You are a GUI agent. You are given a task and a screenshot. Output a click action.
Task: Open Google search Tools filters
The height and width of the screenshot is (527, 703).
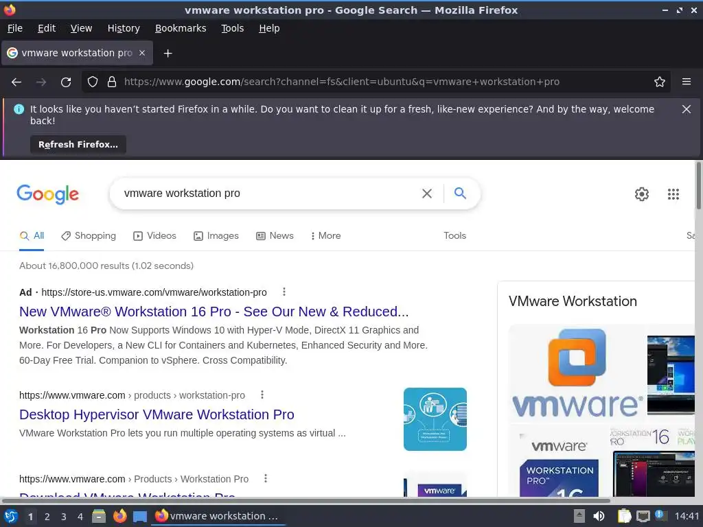pyautogui.click(x=454, y=236)
